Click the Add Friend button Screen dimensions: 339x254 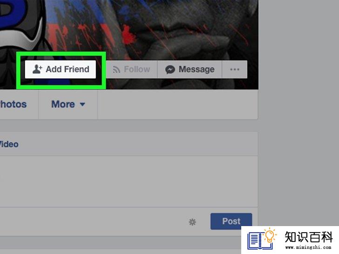click(x=61, y=69)
